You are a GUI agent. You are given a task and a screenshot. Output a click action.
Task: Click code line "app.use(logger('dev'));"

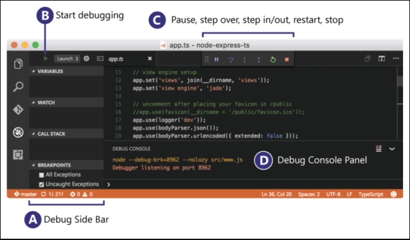click(x=169, y=120)
